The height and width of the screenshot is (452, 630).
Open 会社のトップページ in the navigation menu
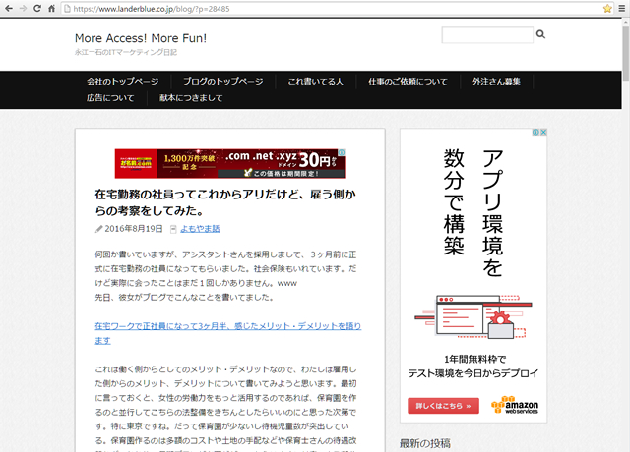123,82
